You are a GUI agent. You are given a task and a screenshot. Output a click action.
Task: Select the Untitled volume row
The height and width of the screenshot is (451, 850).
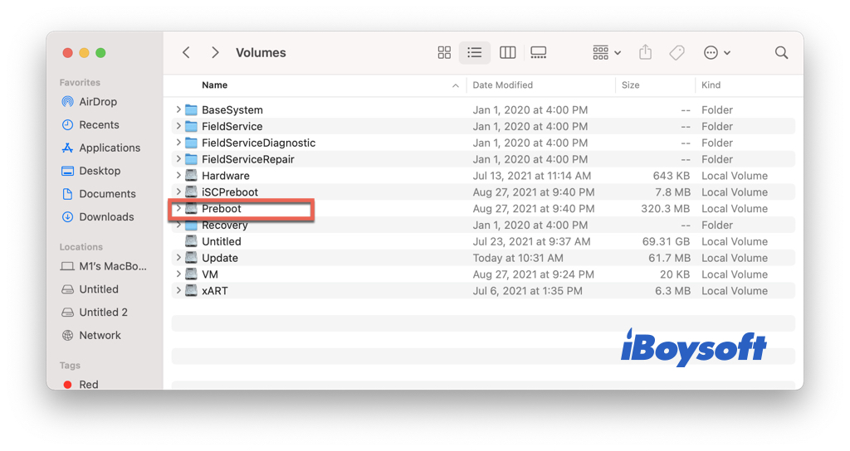click(x=221, y=242)
